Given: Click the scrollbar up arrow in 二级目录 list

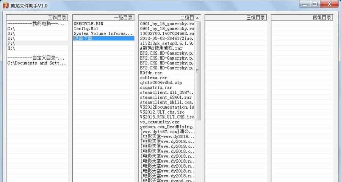Looking at the screenshot, I should click(x=197, y=18).
